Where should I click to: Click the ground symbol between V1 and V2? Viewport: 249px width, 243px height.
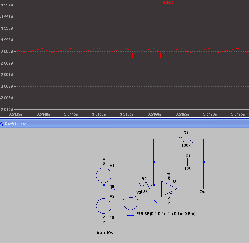pyautogui.click(x=112, y=190)
